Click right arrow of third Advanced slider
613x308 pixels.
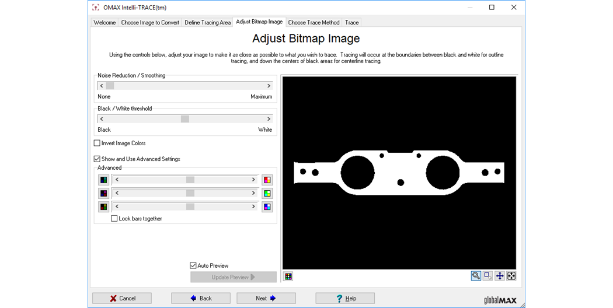pyautogui.click(x=253, y=206)
